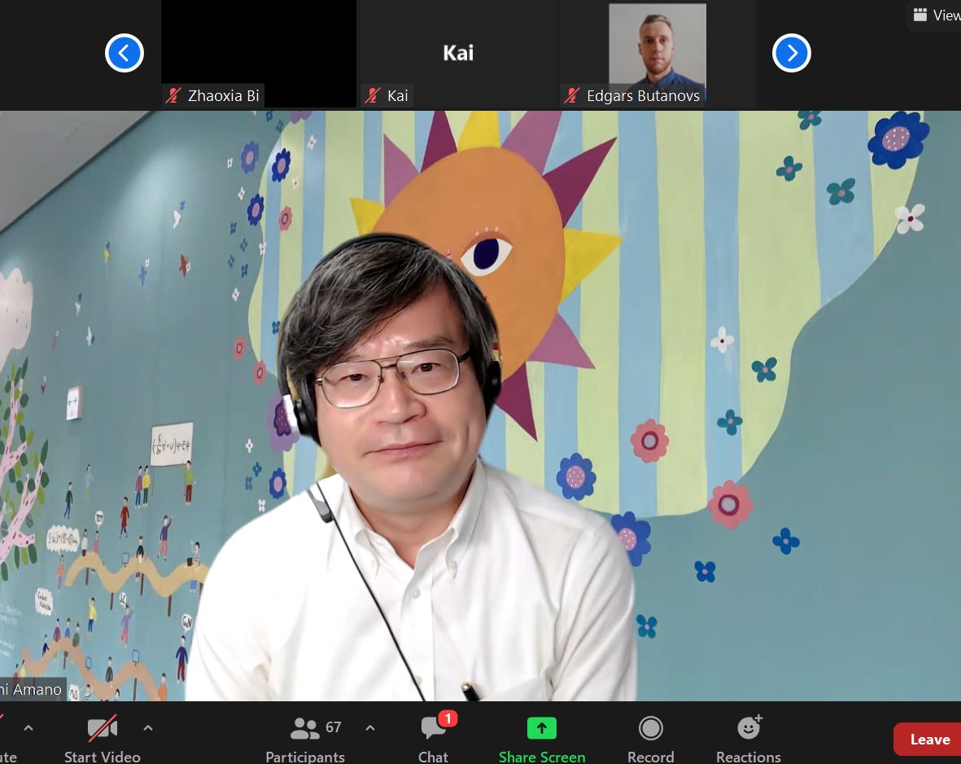Click the muted mic icon beside Edgars Butanovs
Viewport: 961px width, 764px height.
[x=572, y=96]
